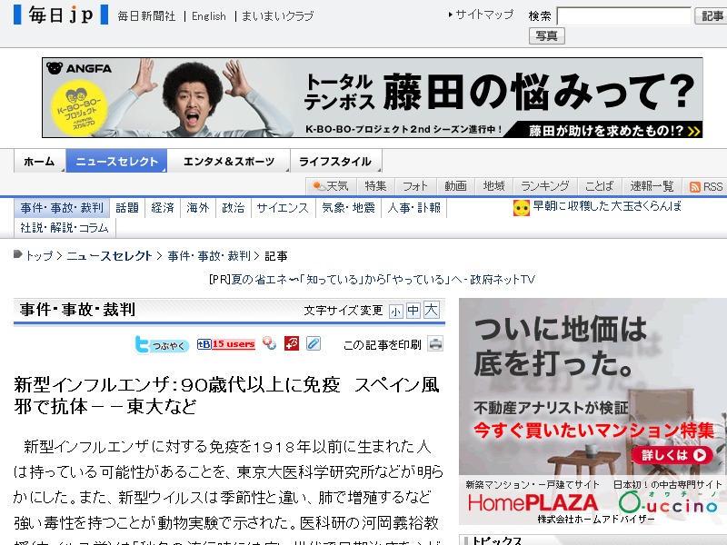Select the 事件・事故・裁判 subcategory
The width and height of the screenshot is (727, 545).
pos(62,208)
